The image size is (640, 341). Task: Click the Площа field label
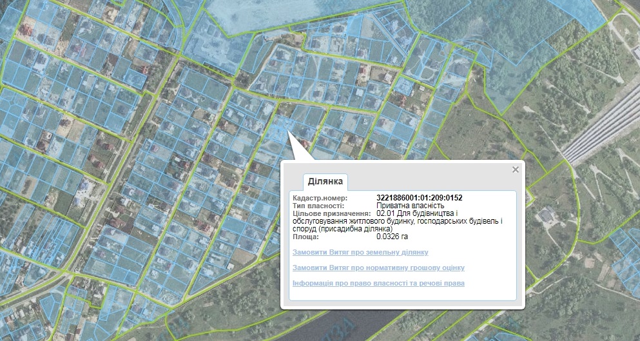[307, 237]
